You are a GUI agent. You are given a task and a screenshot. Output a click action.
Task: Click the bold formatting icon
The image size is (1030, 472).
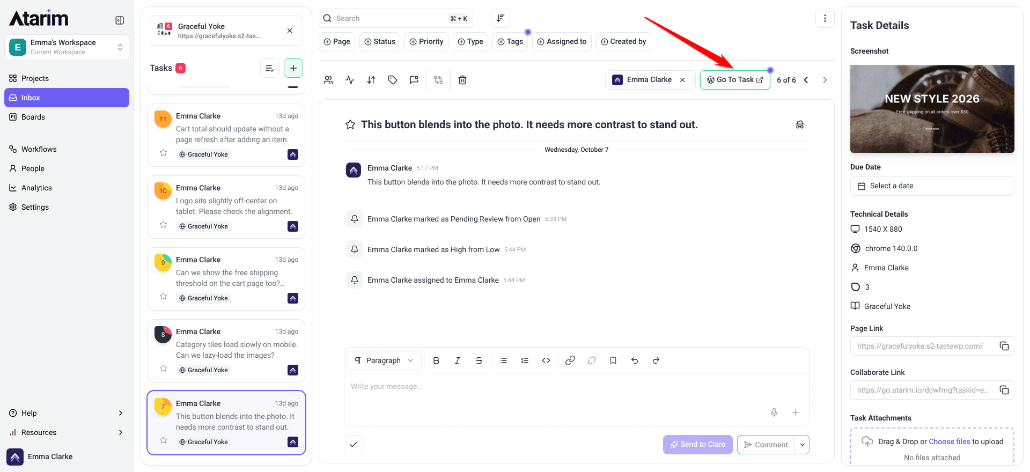[x=436, y=360]
